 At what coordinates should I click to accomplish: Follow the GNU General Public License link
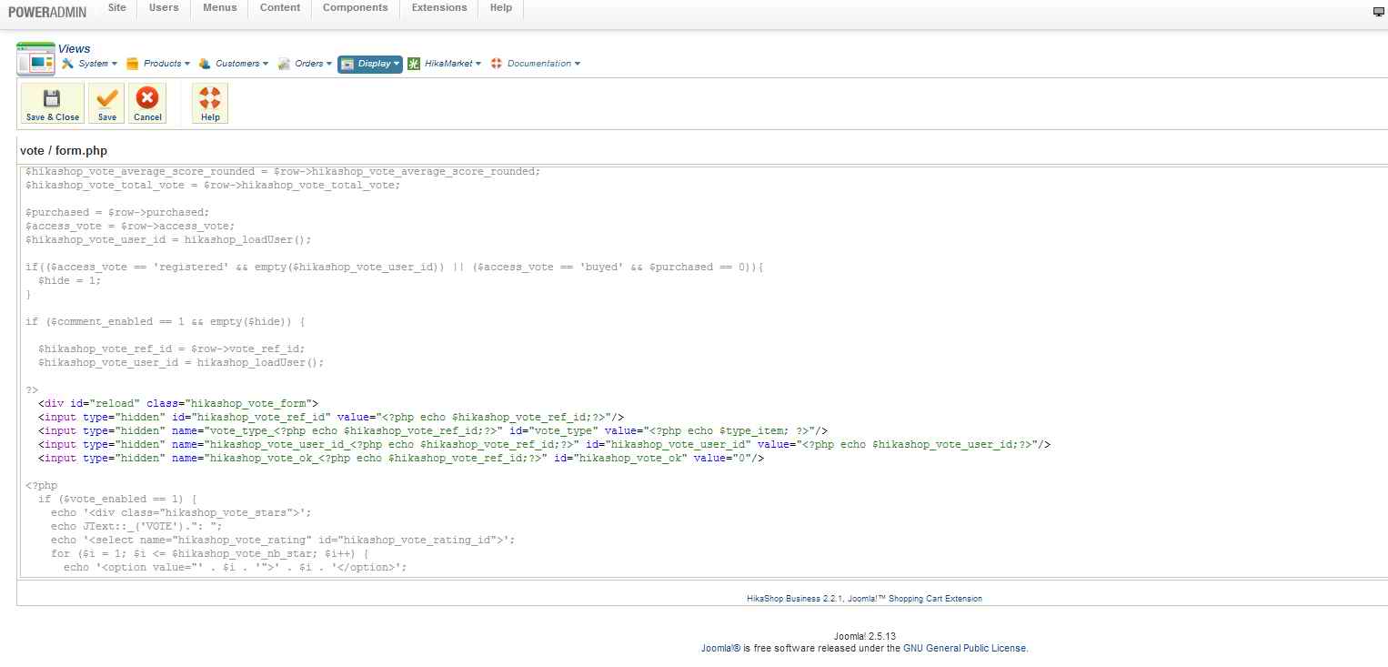[964, 649]
